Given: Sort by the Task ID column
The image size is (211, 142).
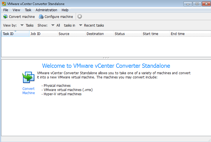Looking at the screenshot, I should (15, 34).
